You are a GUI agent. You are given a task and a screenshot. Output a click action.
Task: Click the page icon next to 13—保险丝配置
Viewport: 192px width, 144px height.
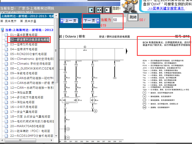pos(6,92)
